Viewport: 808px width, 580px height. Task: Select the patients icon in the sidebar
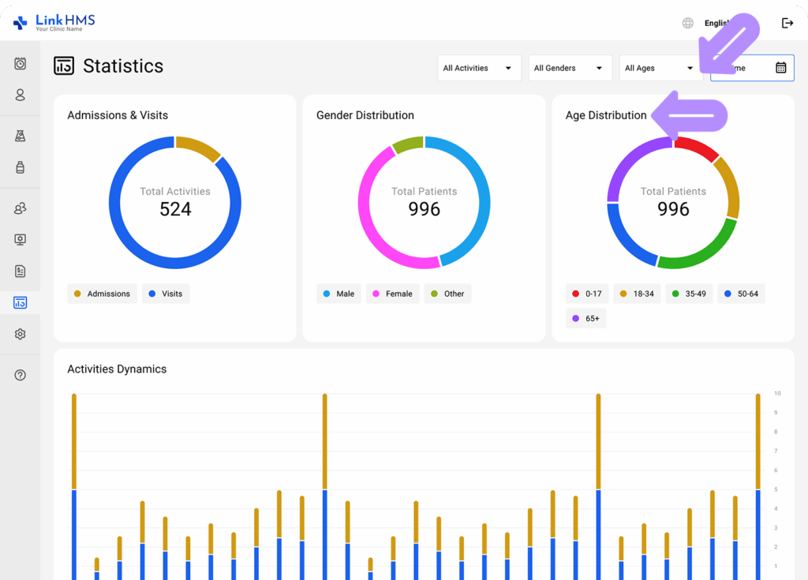click(20, 95)
